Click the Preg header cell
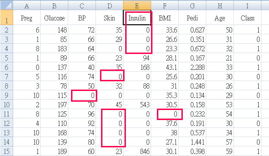269x156 pixels. coord(27,18)
